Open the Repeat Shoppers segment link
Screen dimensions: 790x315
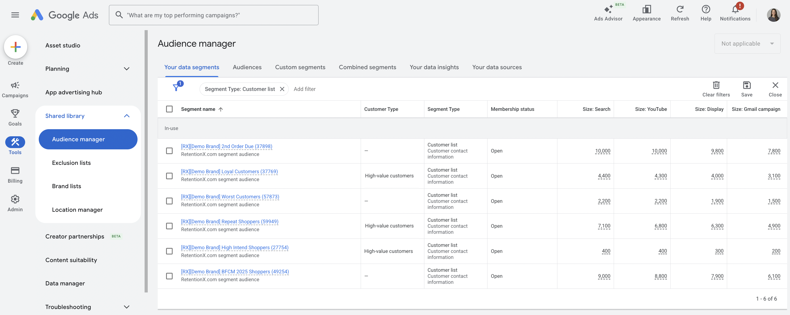(x=229, y=221)
